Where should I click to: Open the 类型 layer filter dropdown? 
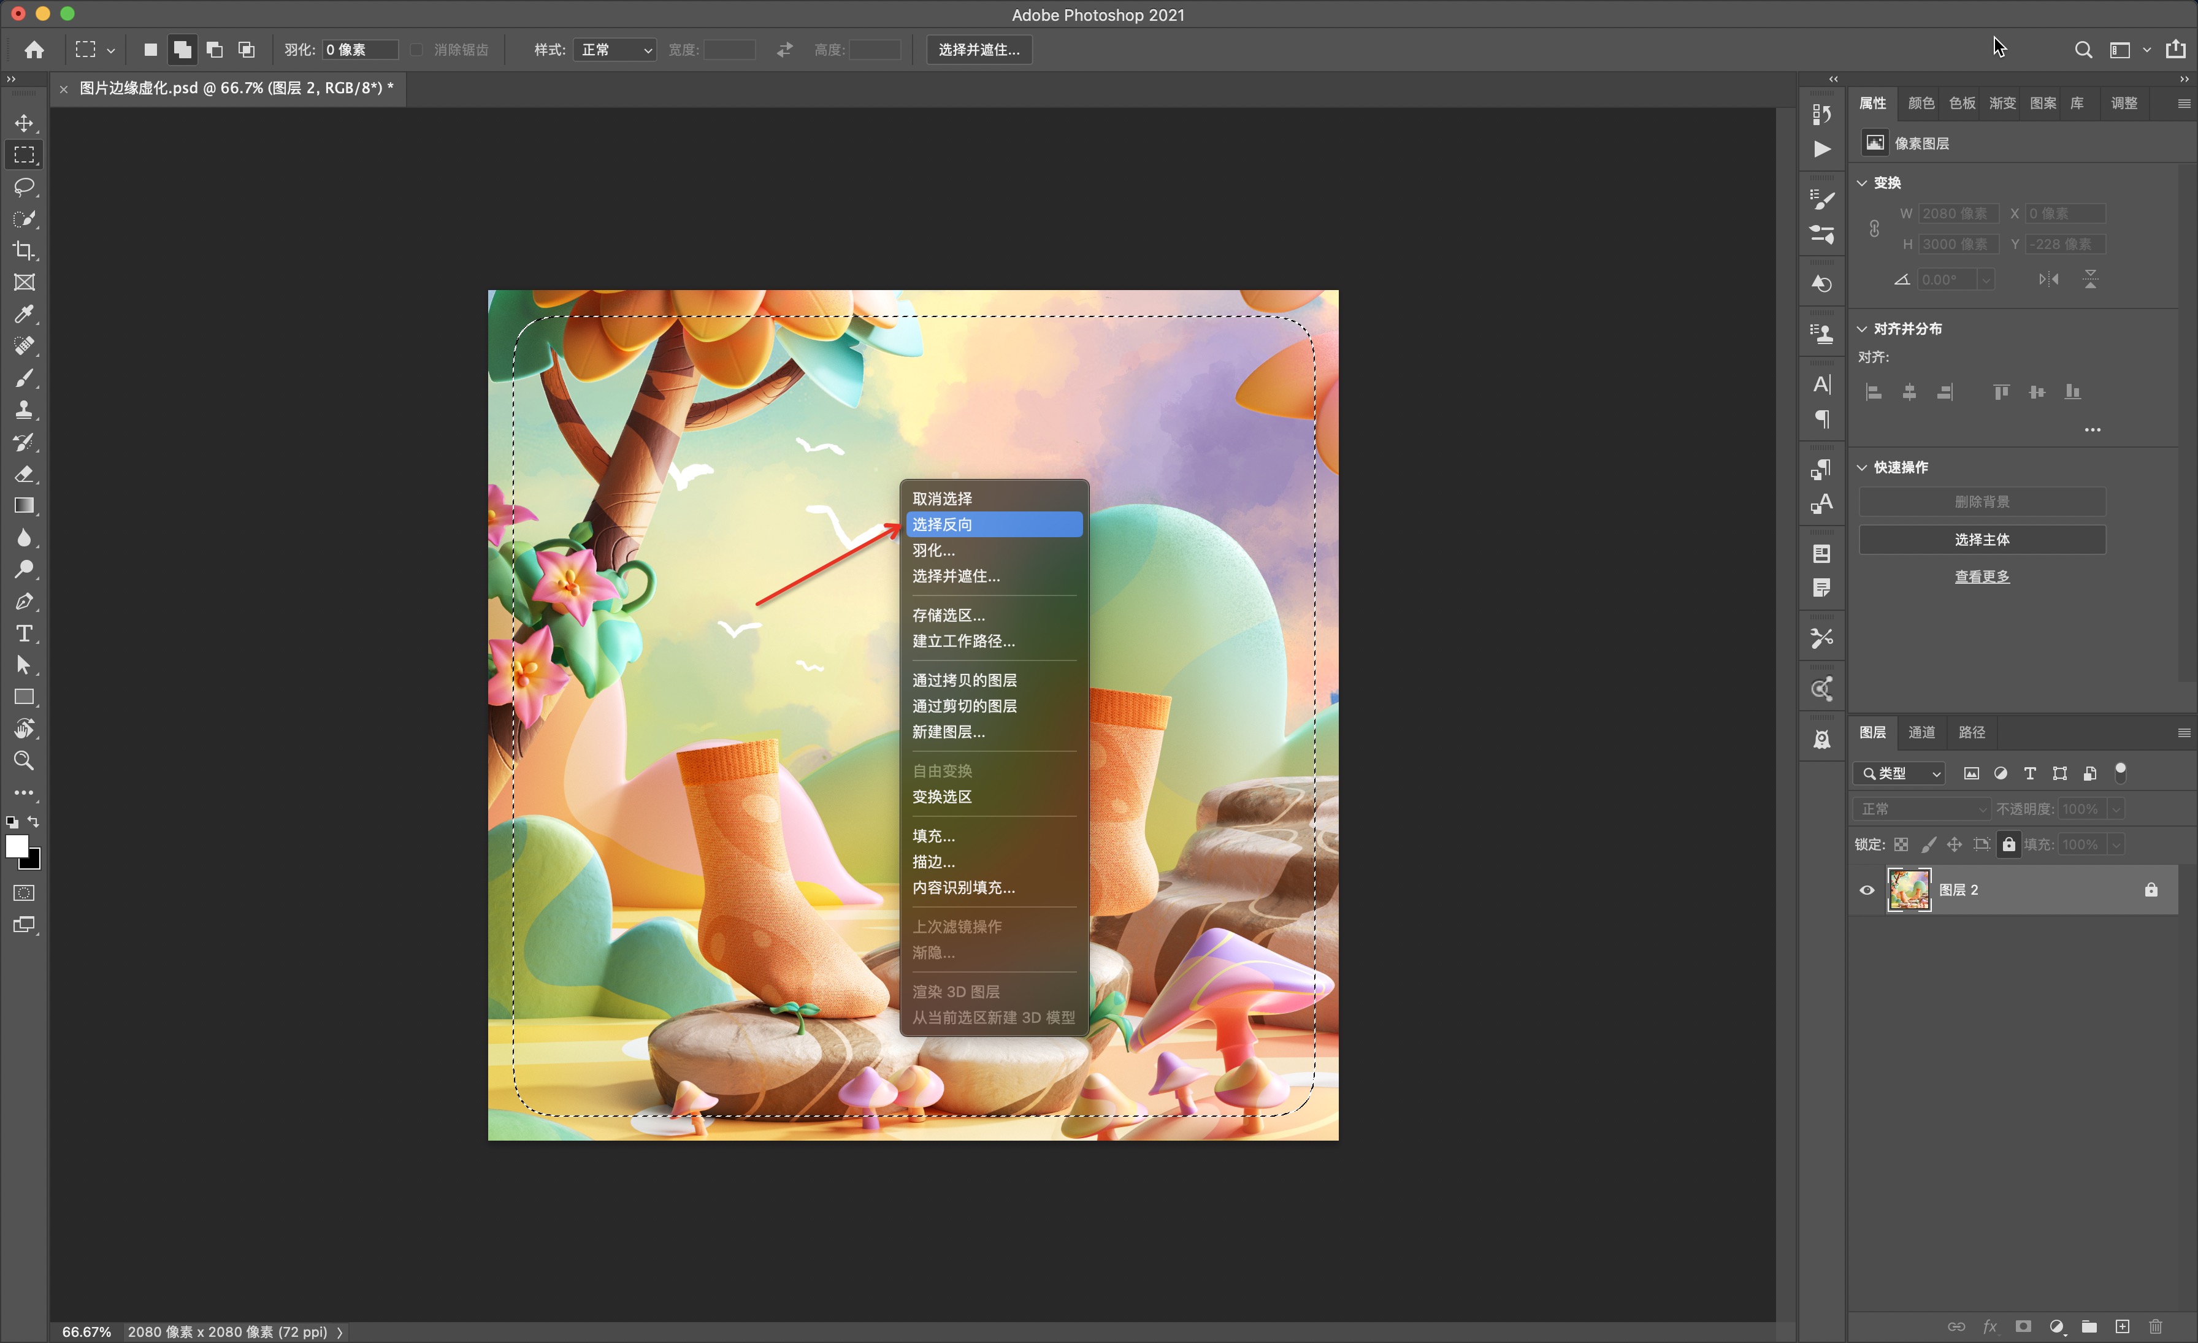coord(1899,773)
